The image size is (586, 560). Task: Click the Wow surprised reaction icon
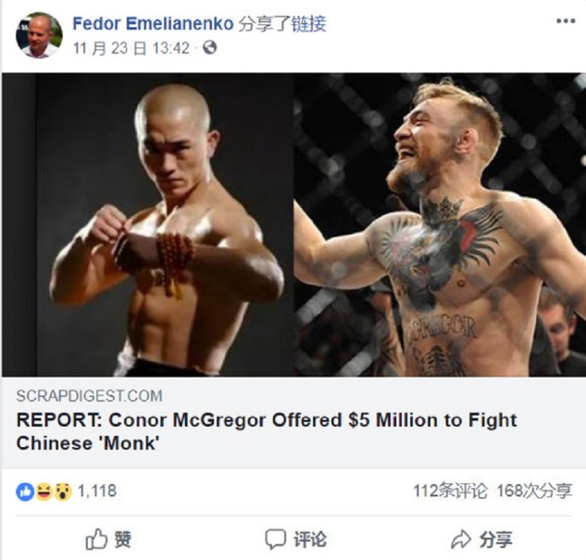click(63, 491)
